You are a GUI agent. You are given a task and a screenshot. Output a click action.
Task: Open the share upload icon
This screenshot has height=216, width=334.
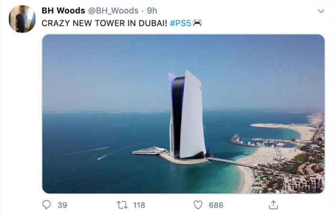pos(273,205)
